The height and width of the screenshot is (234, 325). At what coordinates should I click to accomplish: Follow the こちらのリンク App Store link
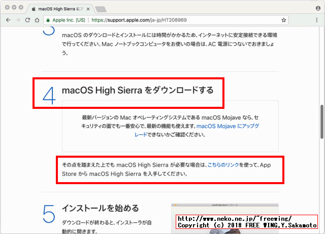223,165
